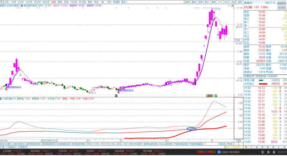Viewport: 287px width, 156px height.
Task: Open the 多股 multi-stock view
Action: [x=201, y=2]
